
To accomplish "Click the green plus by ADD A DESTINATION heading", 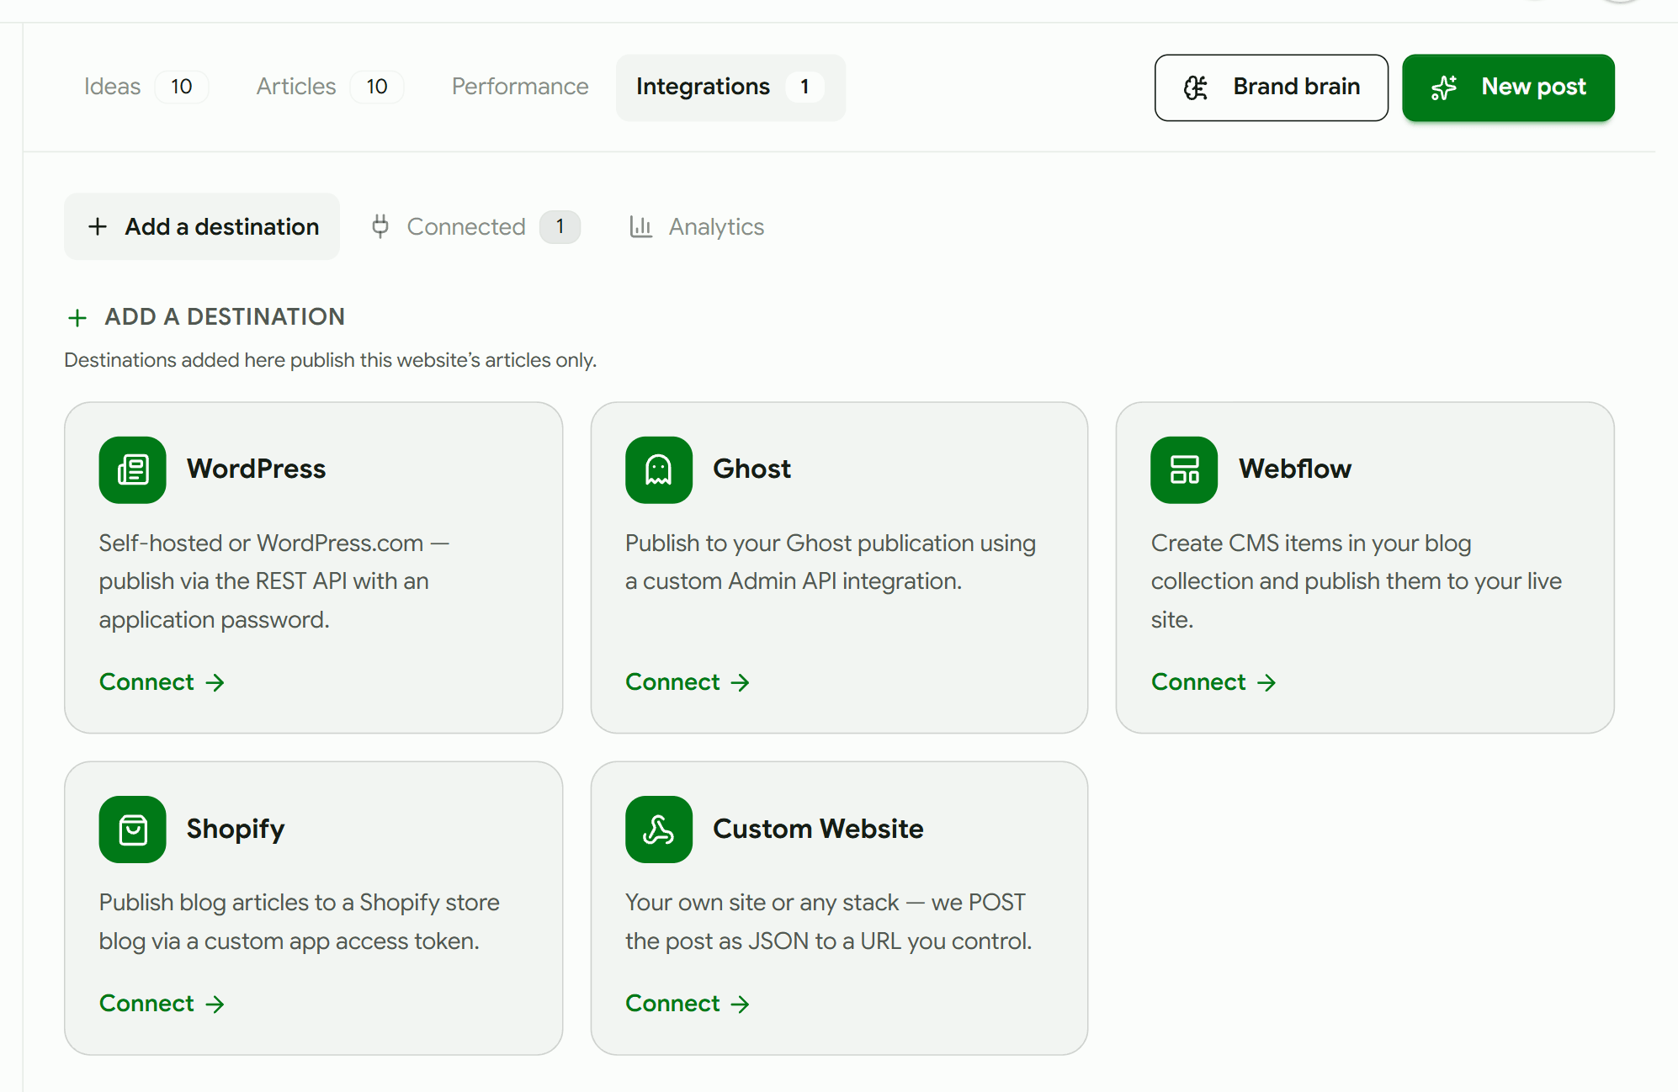I will click(77, 317).
